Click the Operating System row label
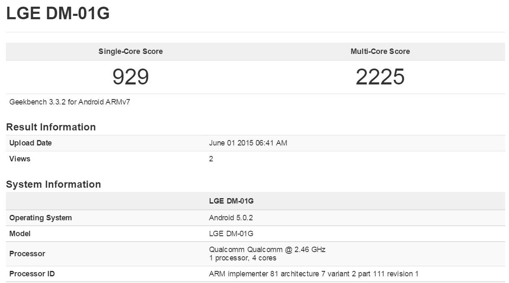The height and width of the screenshot is (283, 509). click(x=41, y=218)
